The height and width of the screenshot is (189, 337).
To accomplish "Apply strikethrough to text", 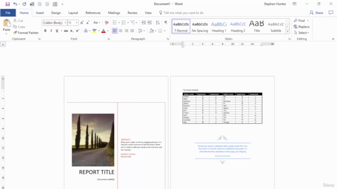I will pyautogui.click(x=66, y=31).
